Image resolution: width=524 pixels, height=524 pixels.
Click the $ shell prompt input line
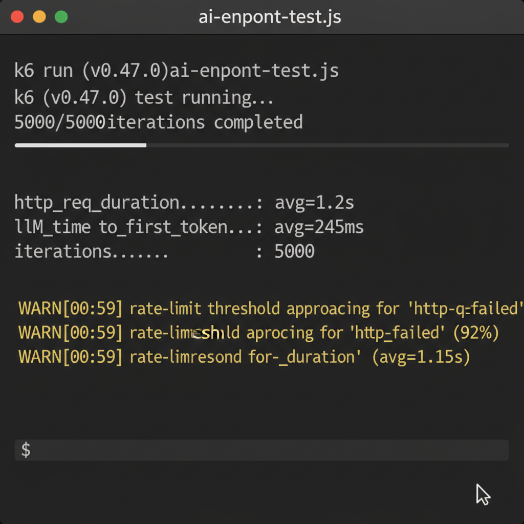click(261, 450)
